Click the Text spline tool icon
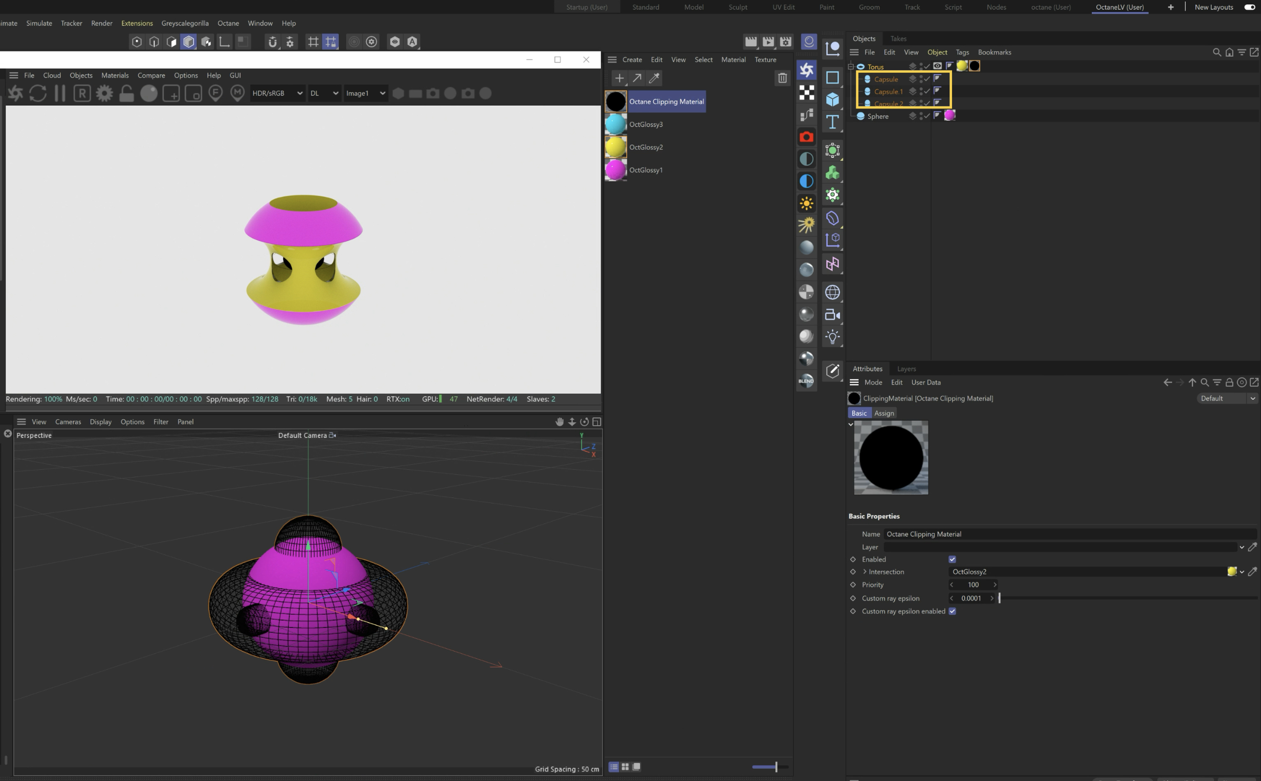Viewport: 1261px width, 781px height. pyautogui.click(x=832, y=122)
